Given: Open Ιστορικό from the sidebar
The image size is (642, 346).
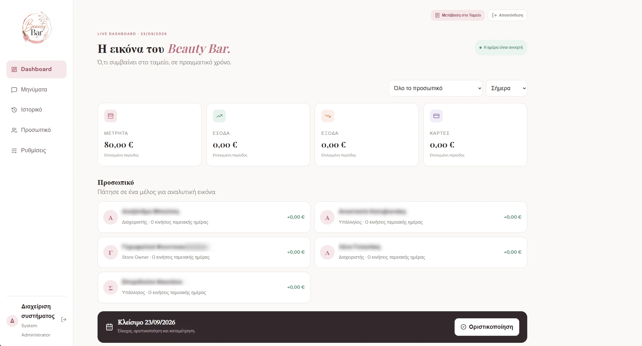Looking at the screenshot, I should (36, 110).
